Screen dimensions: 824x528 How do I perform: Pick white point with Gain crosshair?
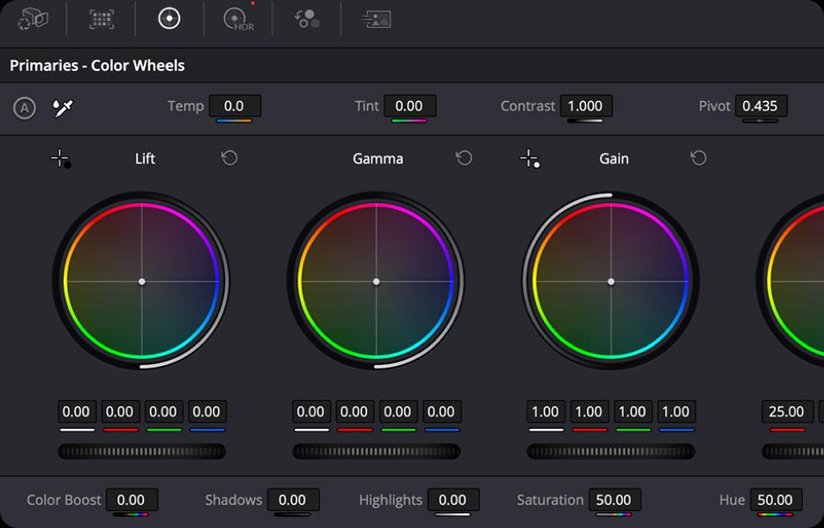point(530,158)
